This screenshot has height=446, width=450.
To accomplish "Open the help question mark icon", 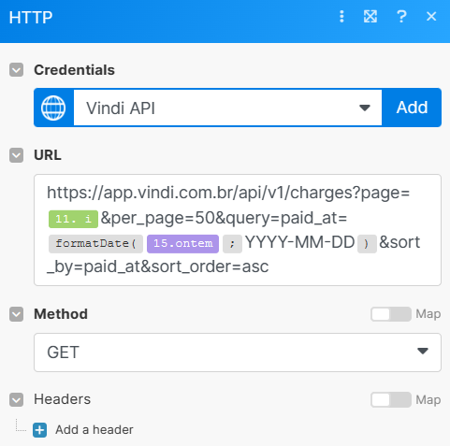I will [401, 17].
